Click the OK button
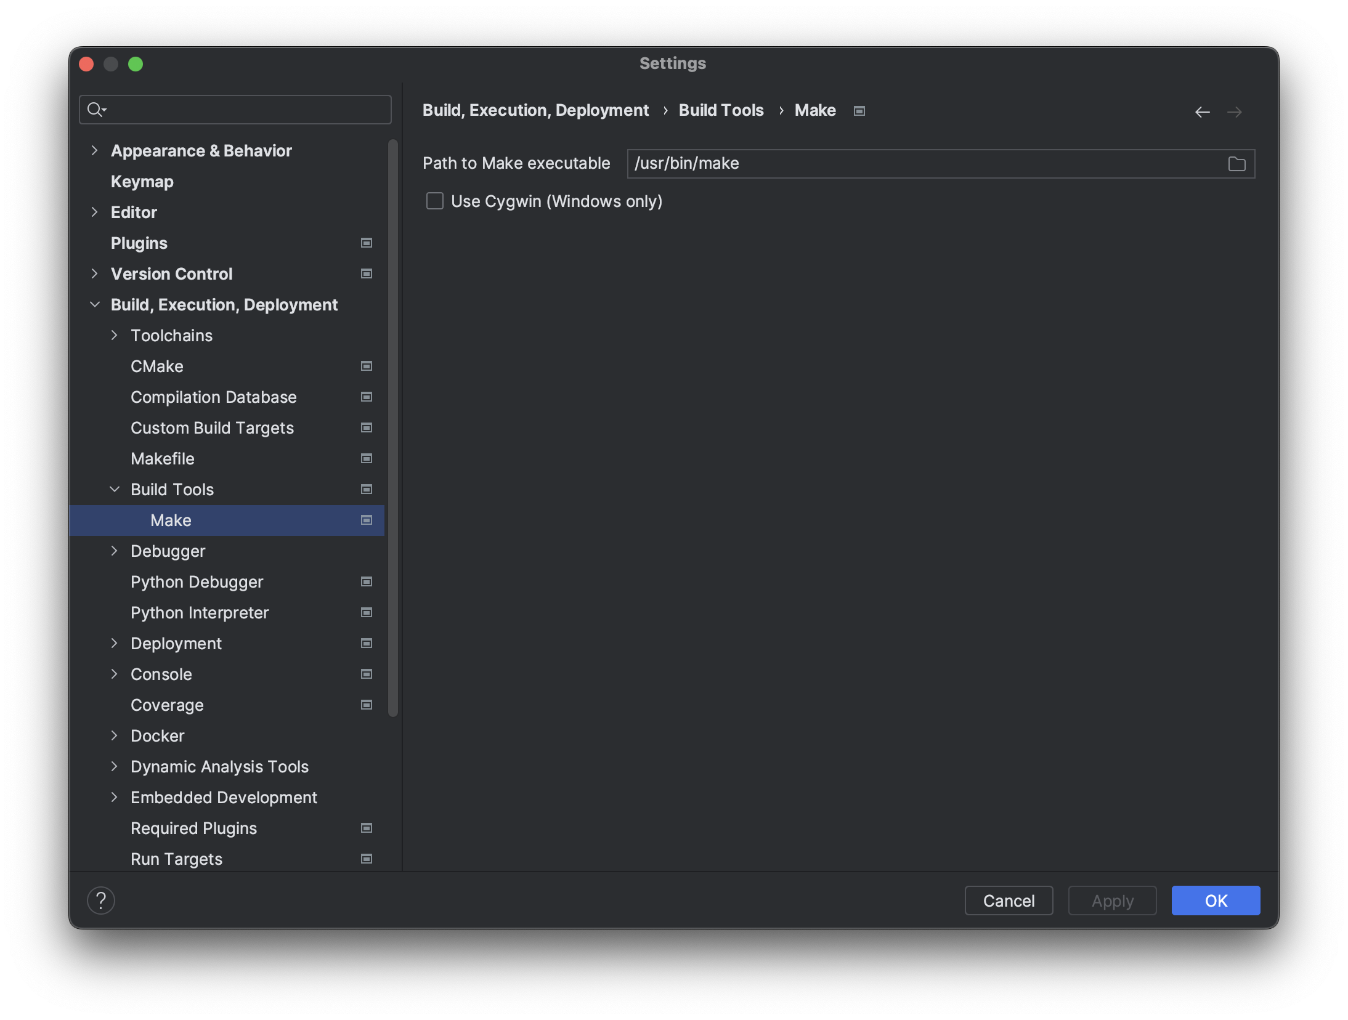Image resolution: width=1348 pixels, height=1020 pixels. pos(1215,901)
